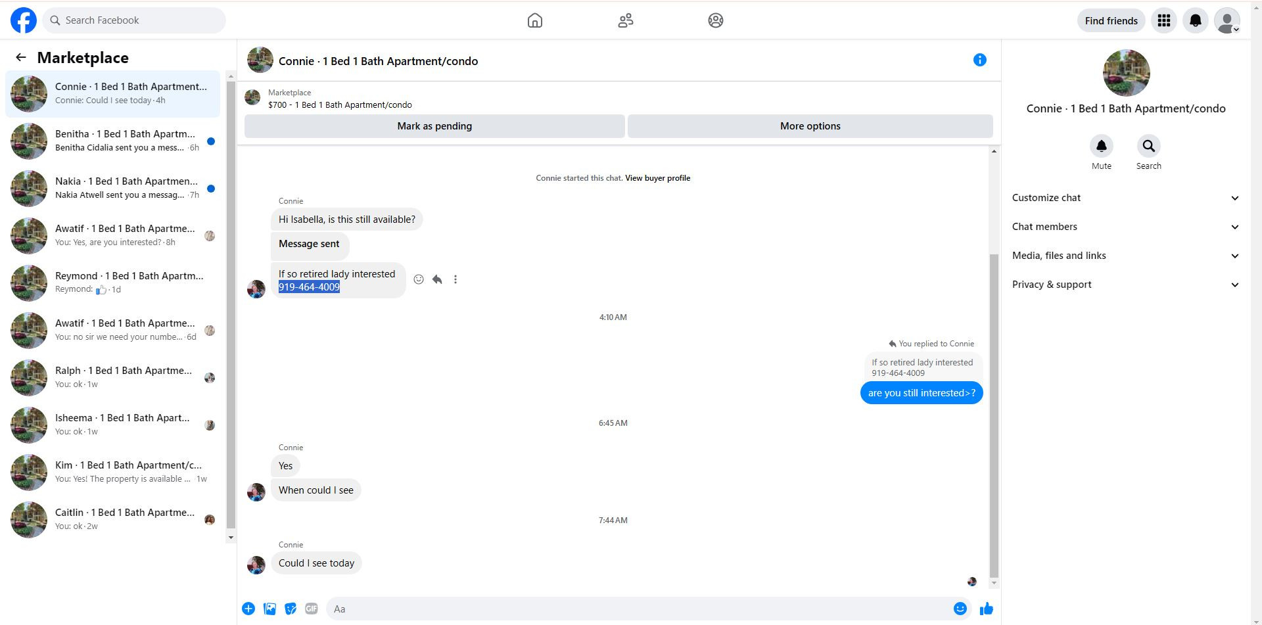The width and height of the screenshot is (1262, 625).
Task: Click 'are you still interested>?' message
Action: (x=922, y=393)
